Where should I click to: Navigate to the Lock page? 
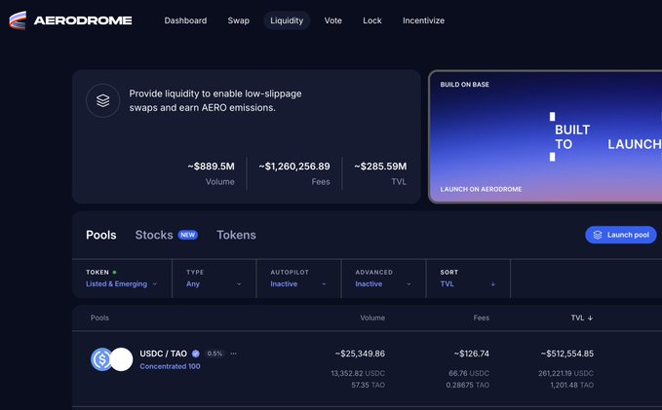tap(372, 20)
